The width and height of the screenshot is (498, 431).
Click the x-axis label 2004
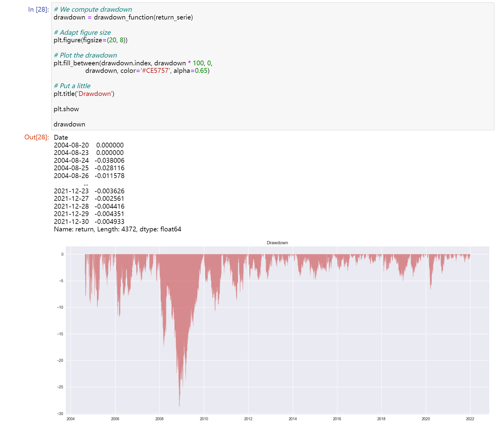pyautogui.click(x=70, y=419)
